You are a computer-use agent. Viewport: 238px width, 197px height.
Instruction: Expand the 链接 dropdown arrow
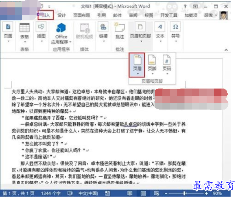104,41
